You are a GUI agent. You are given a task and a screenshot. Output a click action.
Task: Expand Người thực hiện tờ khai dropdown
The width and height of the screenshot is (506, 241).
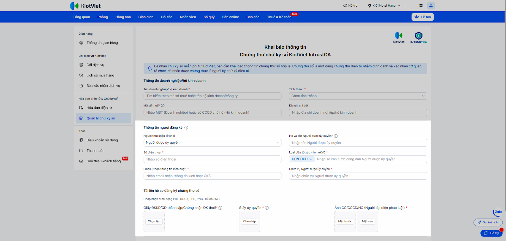(212, 142)
